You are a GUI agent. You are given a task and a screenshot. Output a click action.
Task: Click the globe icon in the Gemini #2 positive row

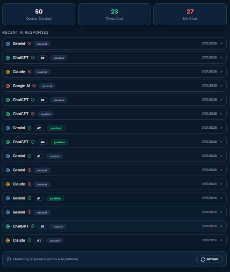click(8, 128)
